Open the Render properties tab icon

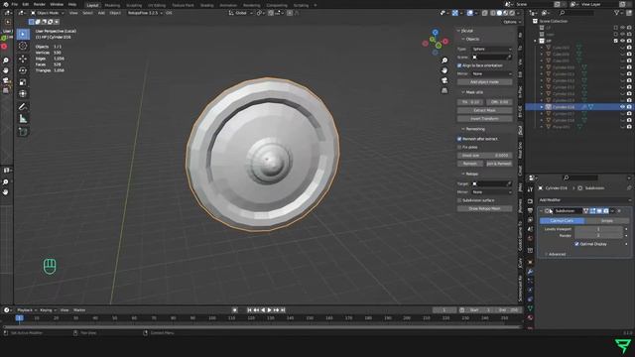[530, 201]
